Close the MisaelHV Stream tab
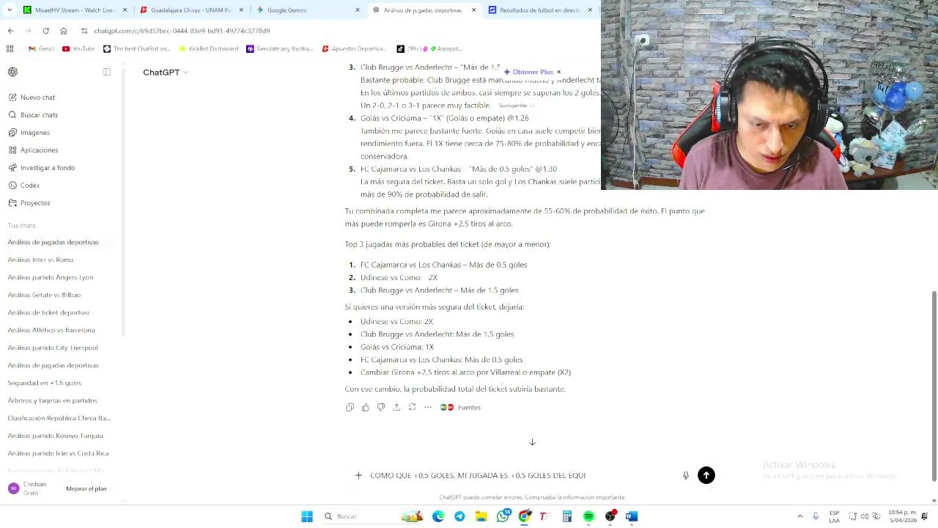 coord(125,10)
